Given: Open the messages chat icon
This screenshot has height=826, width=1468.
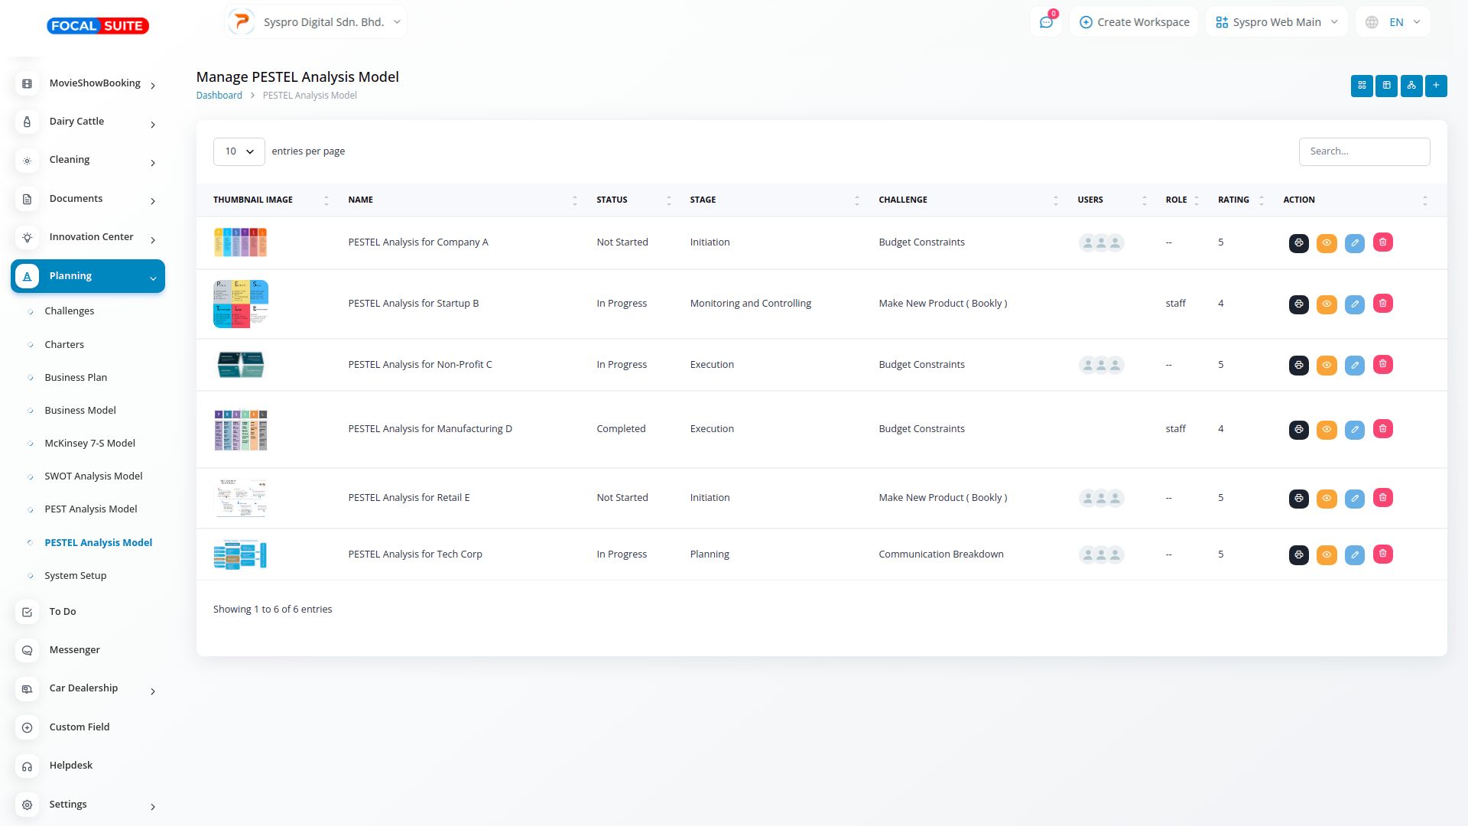Looking at the screenshot, I should pos(1045,22).
